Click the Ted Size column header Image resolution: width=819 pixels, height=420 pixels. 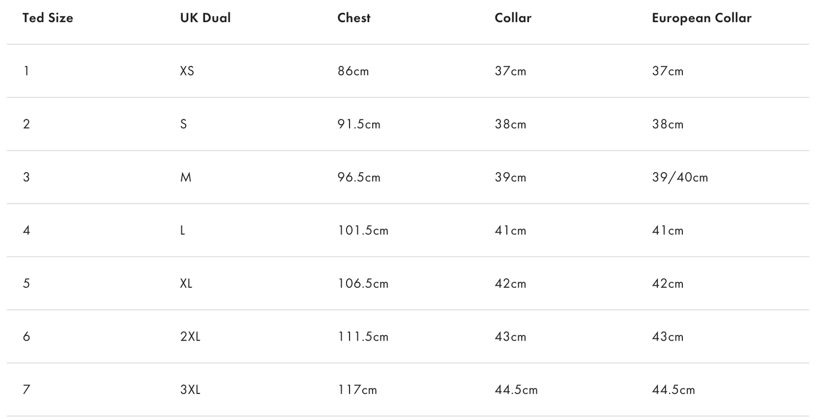[48, 18]
